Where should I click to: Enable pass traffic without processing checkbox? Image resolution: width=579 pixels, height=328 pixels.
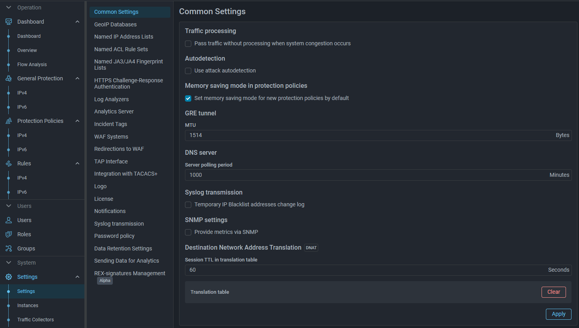click(188, 44)
